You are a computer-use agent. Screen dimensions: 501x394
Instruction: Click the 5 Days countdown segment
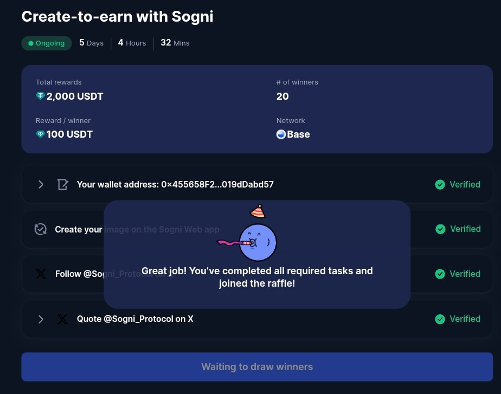(92, 43)
